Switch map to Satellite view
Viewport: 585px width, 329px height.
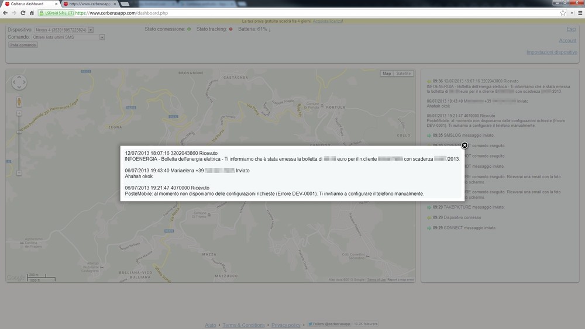404,74
